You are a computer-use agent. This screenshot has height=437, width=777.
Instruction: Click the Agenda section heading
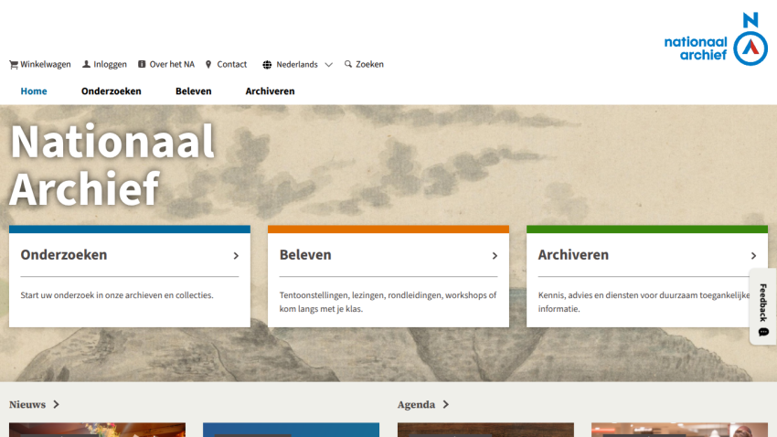coord(416,404)
